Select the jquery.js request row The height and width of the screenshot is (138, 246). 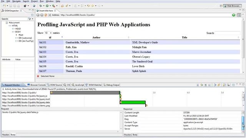pos(25,96)
